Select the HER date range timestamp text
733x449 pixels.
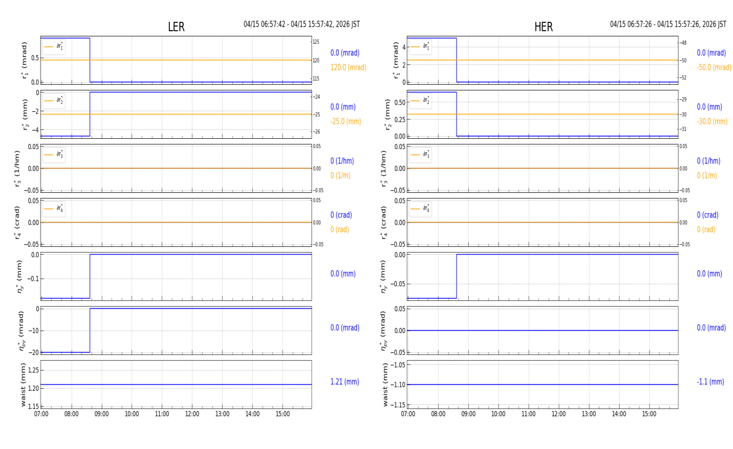coord(668,24)
